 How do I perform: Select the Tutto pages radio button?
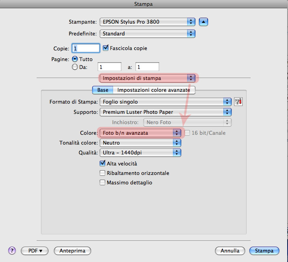(x=75, y=59)
